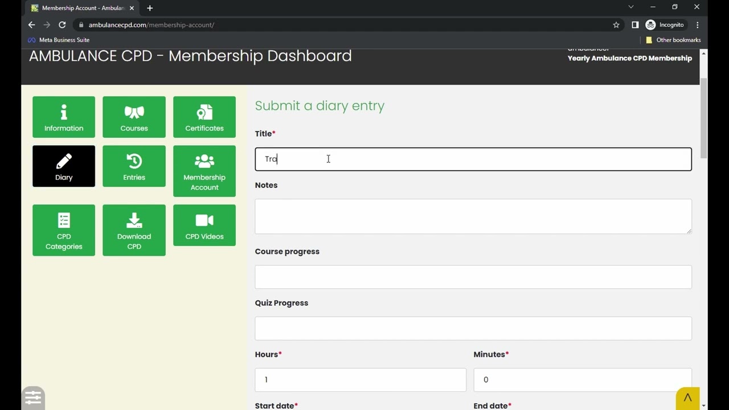Open the CPD Videos tile
This screenshot has width=729, height=410.
(x=204, y=225)
